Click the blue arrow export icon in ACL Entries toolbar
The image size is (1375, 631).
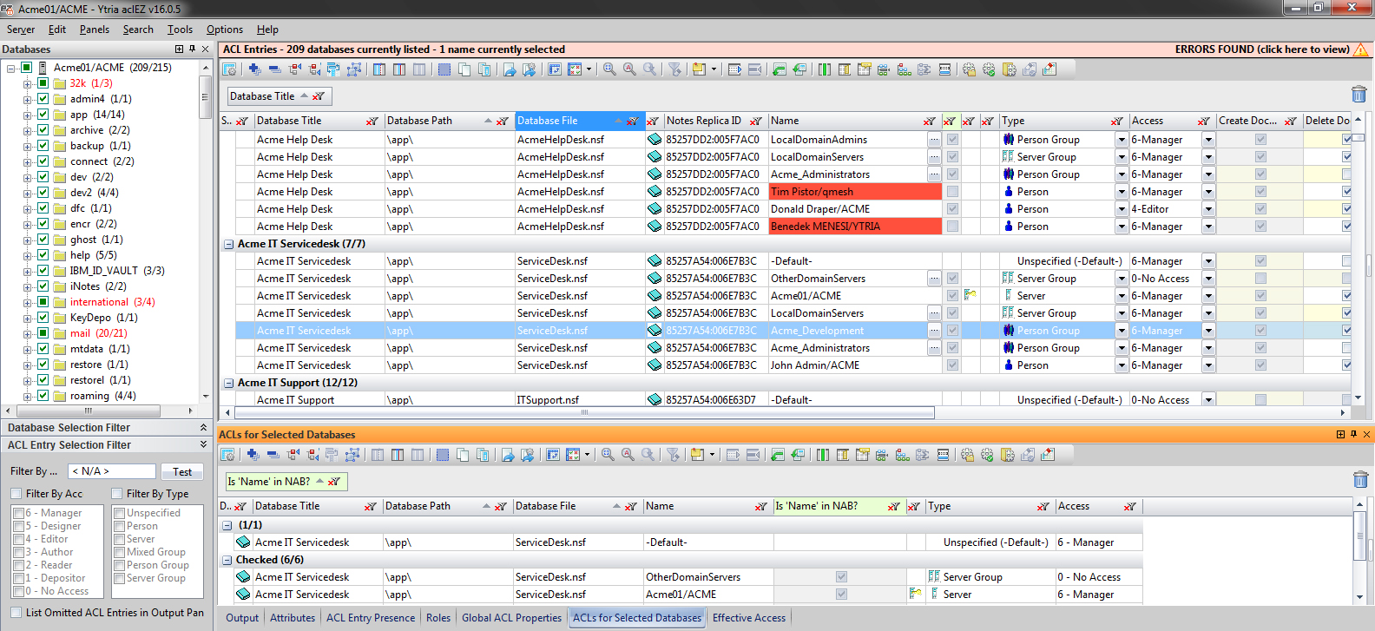tap(510, 69)
